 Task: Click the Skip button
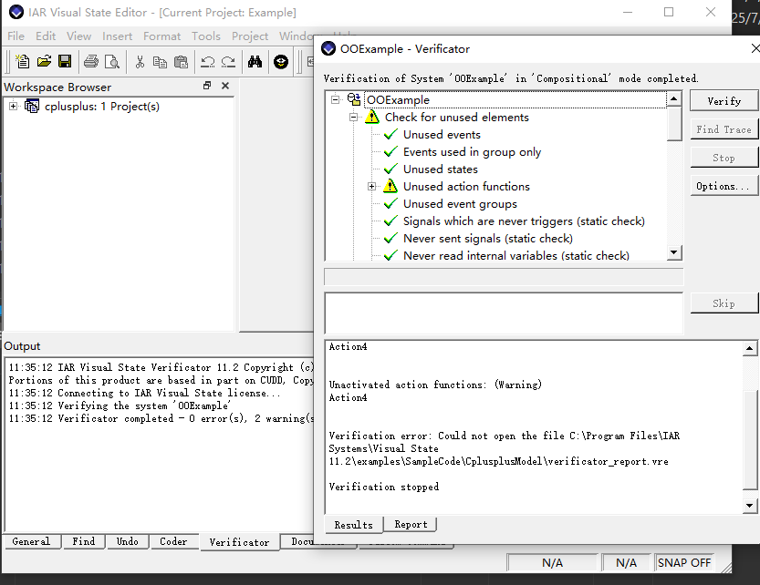724,303
